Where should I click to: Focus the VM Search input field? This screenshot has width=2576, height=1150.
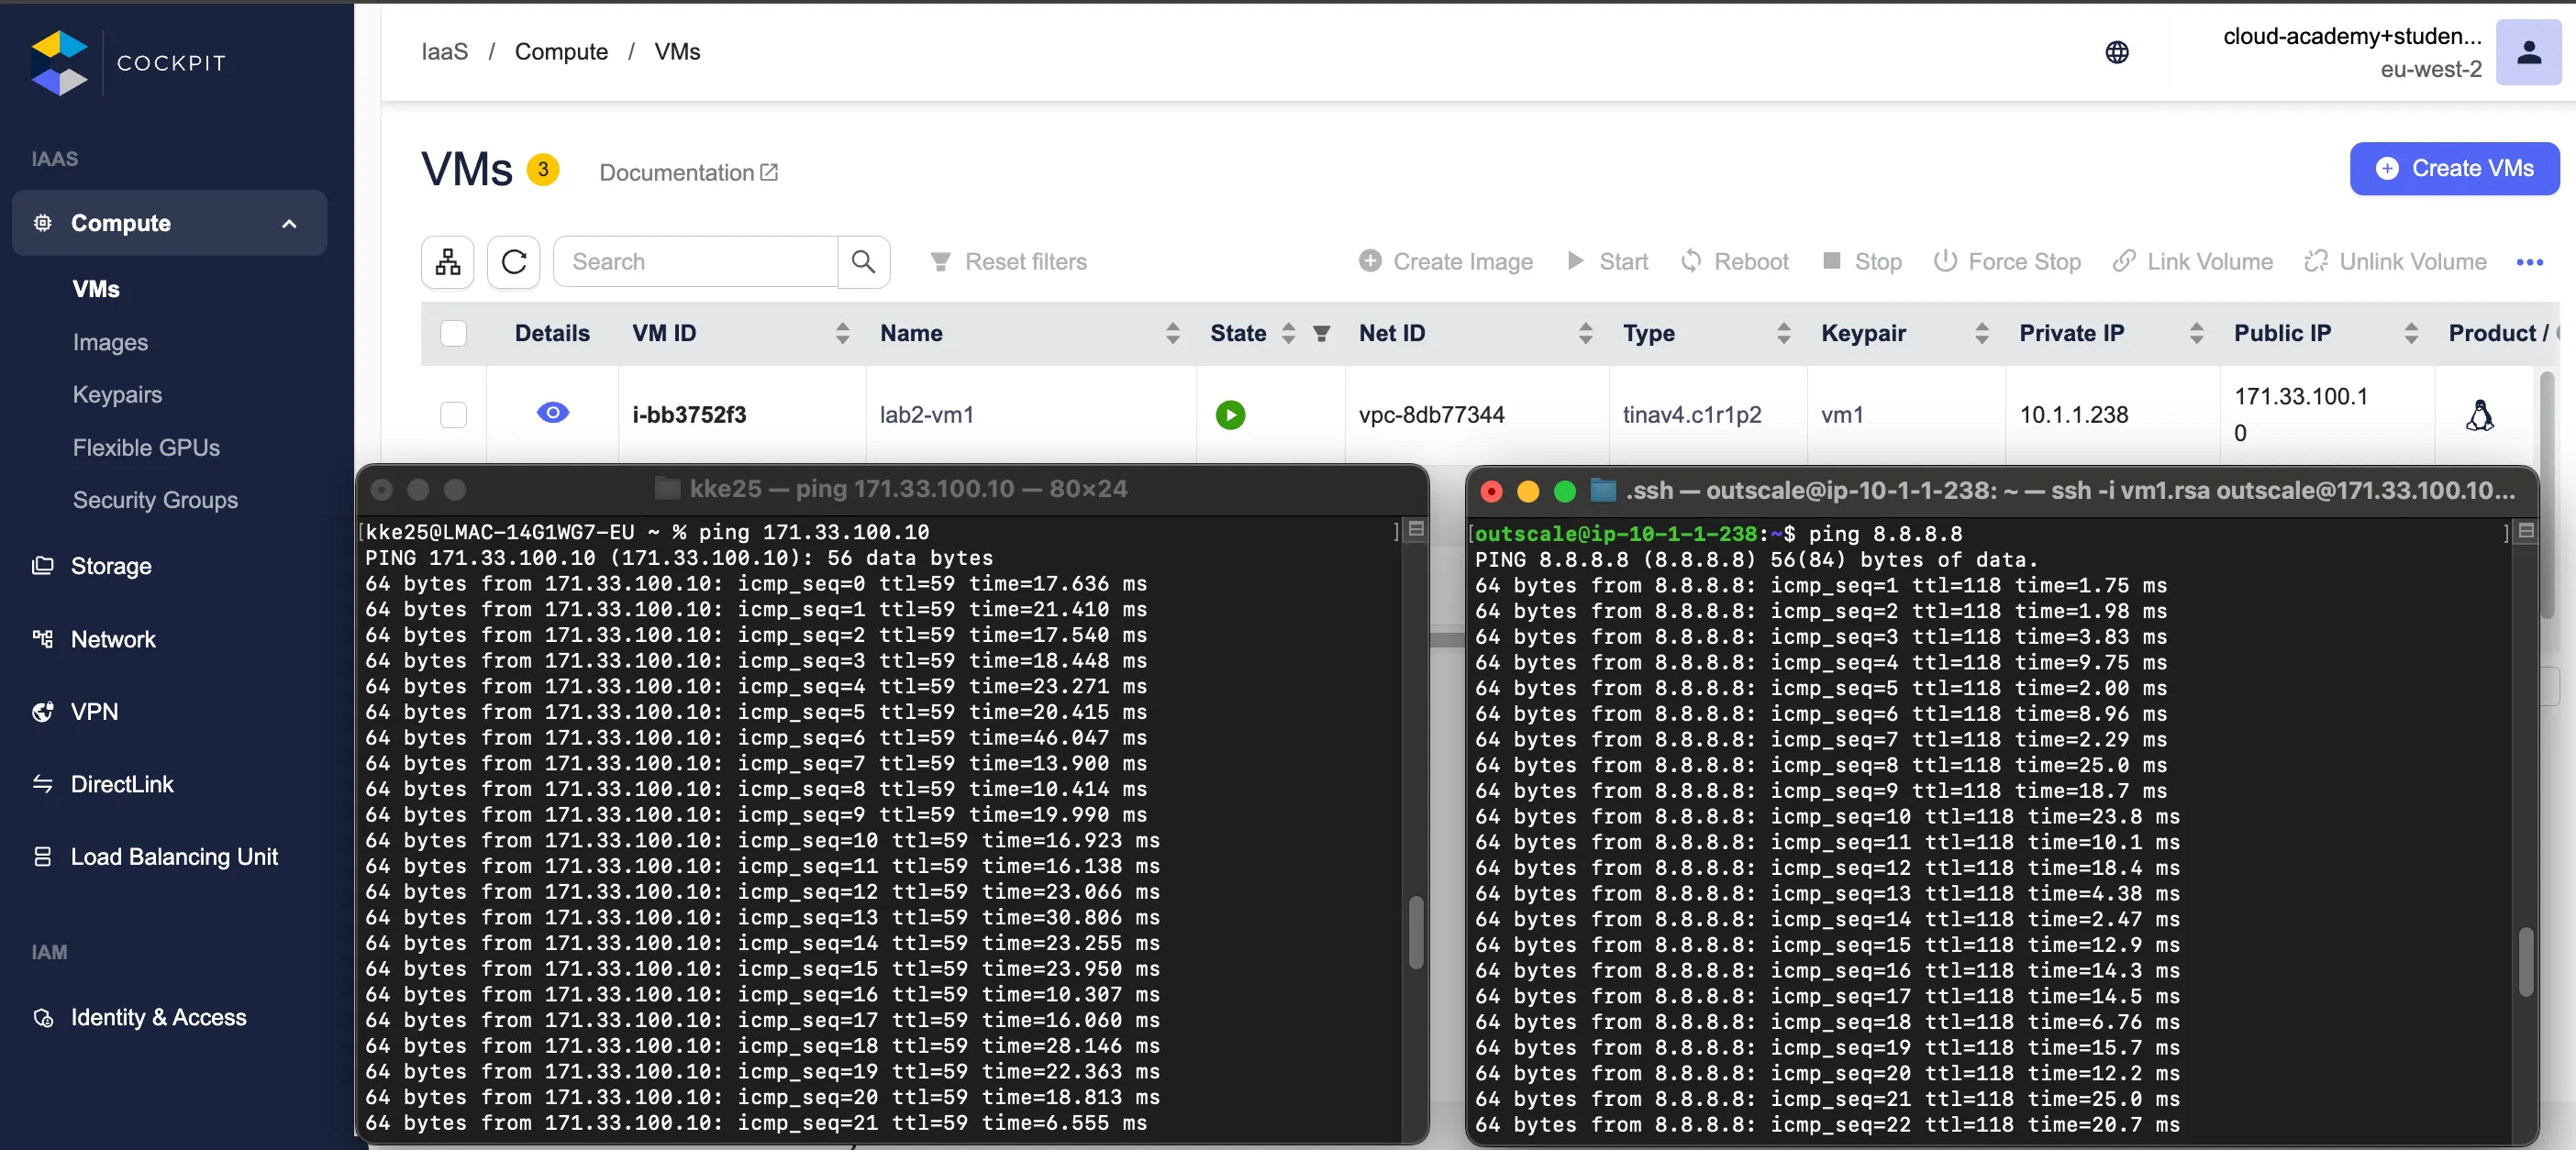pos(695,262)
